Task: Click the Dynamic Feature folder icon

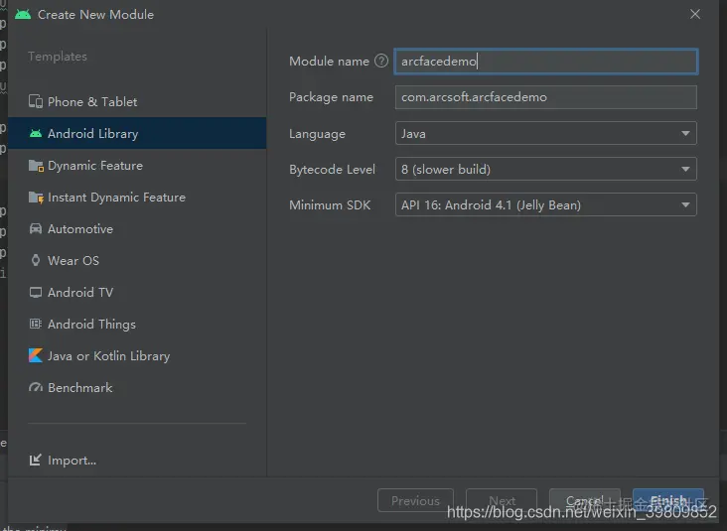Action: (x=36, y=166)
